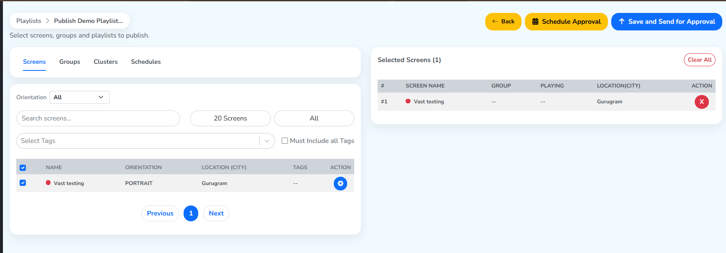The width and height of the screenshot is (726, 253).
Task: Toggle the select-all checkbox in table header
Action: pos(23,168)
